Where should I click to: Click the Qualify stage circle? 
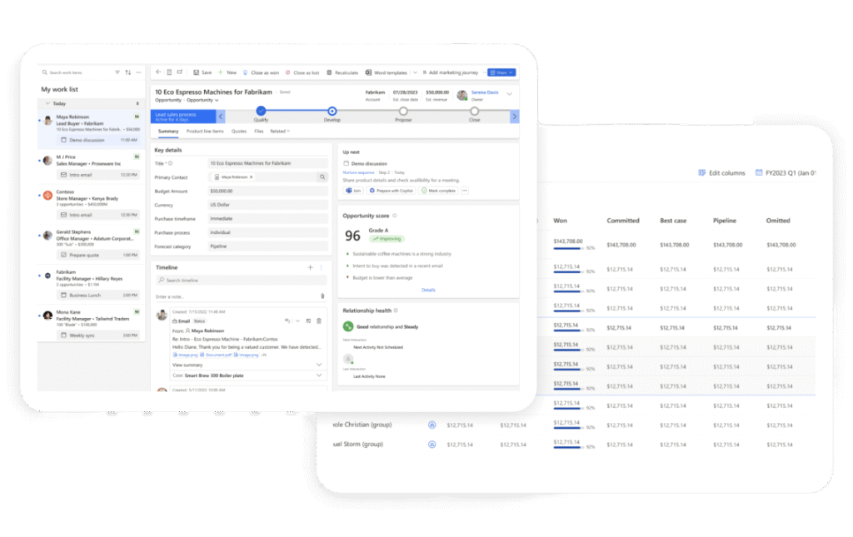[x=261, y=110]
